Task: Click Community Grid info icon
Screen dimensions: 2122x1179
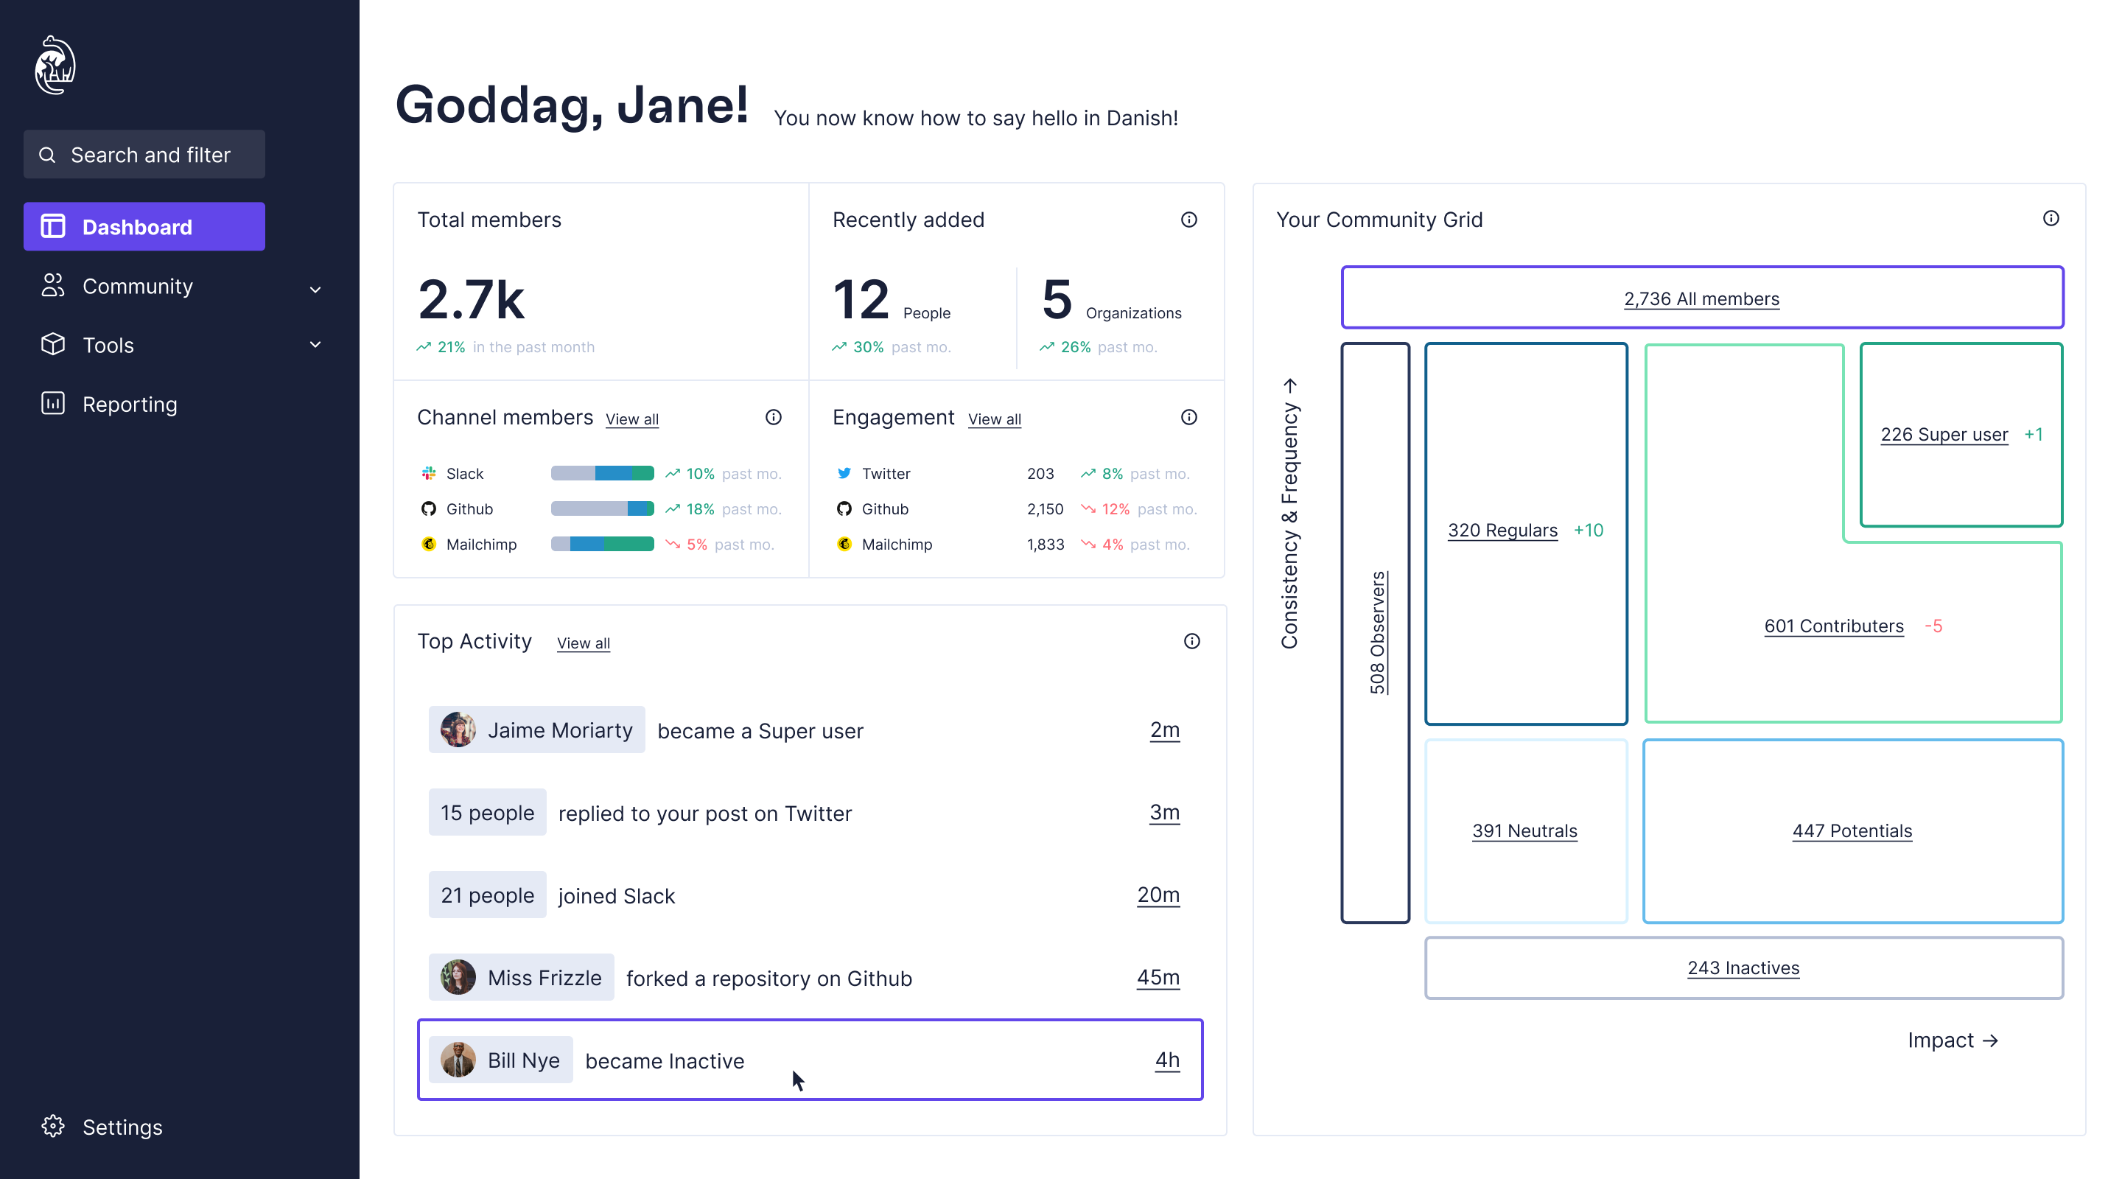Action: pos(2051,218)
